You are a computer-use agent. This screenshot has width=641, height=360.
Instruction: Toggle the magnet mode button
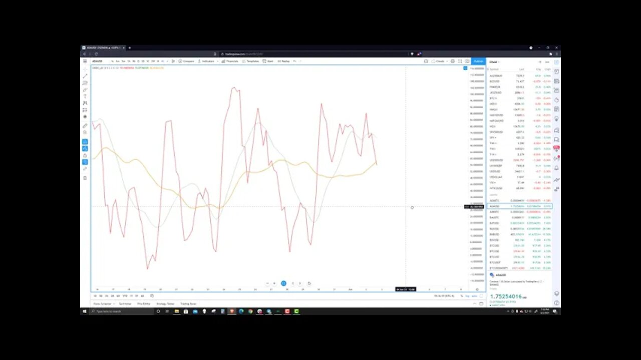click(x=85, y=142)
